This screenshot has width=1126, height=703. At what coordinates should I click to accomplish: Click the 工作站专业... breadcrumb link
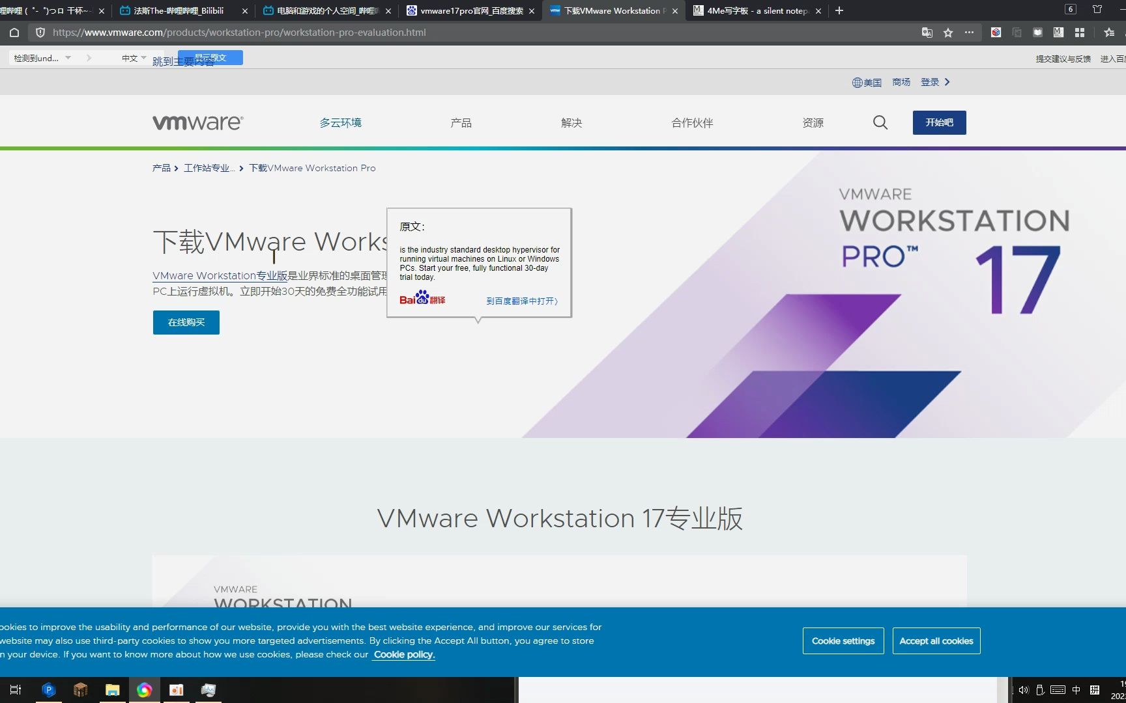click(209, 168)
